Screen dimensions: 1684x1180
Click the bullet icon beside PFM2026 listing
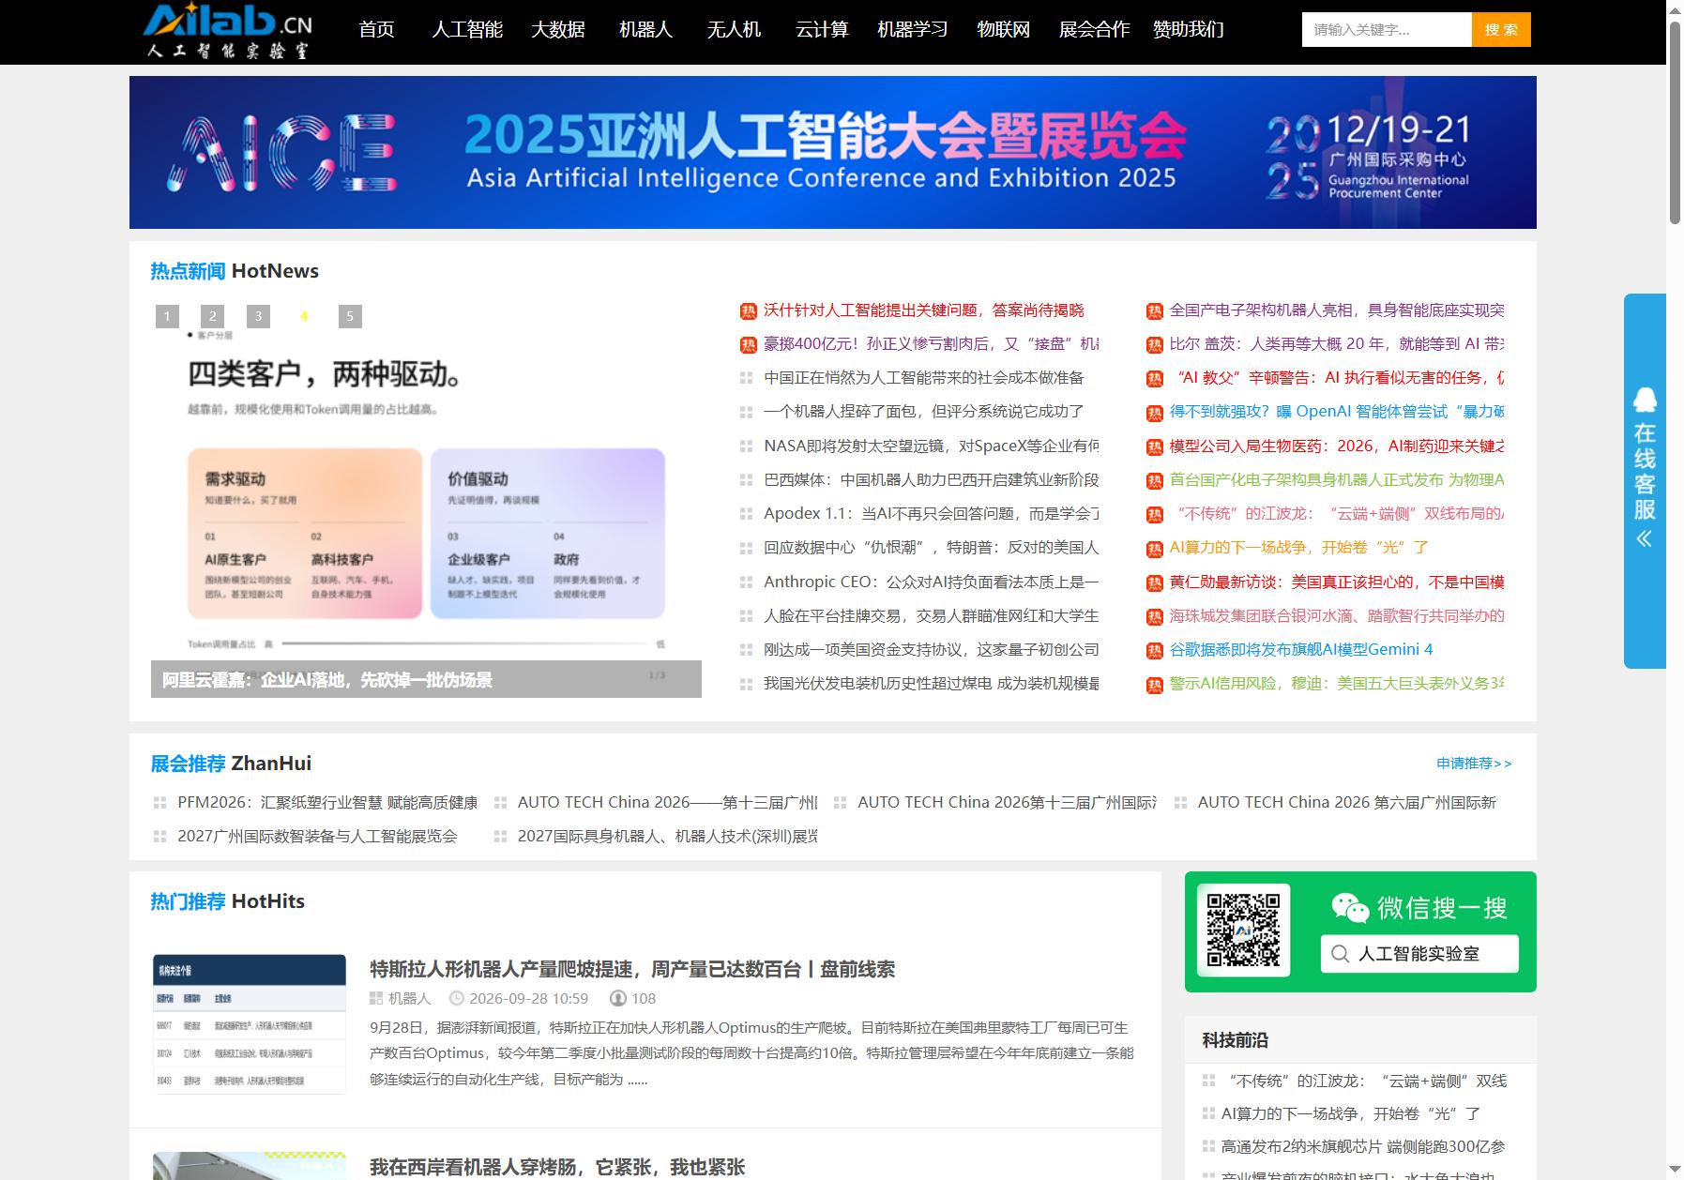(159, 803)
